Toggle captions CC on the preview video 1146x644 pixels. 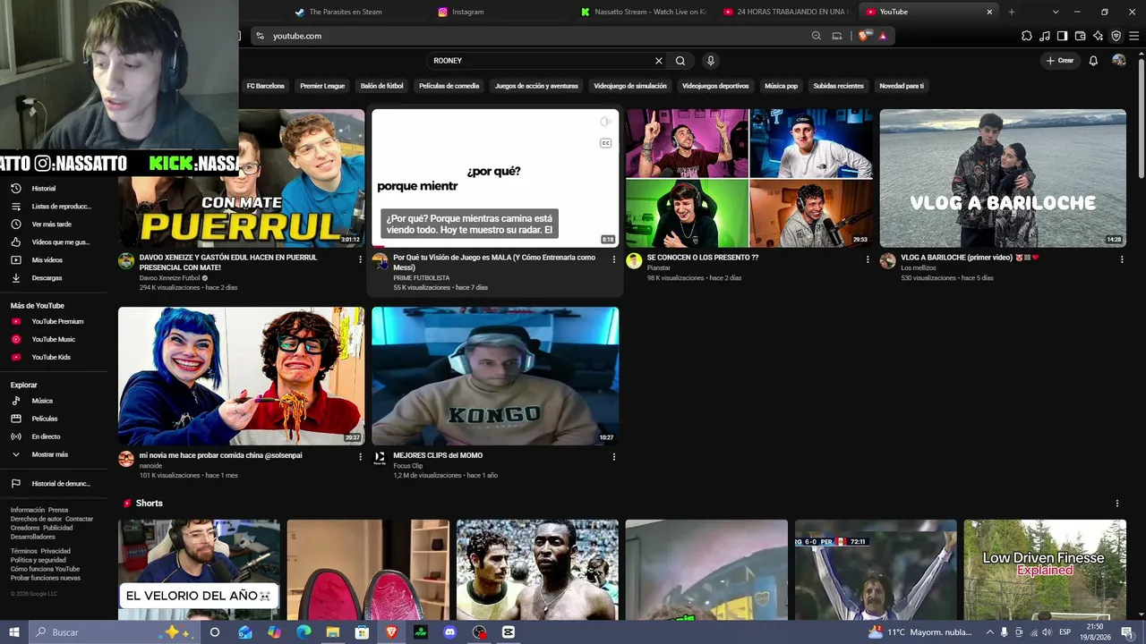606,143
